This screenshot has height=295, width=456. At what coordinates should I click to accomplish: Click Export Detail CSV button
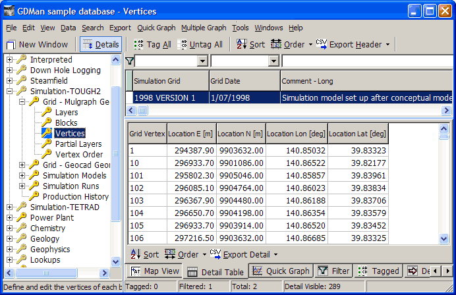coord(240,255)
